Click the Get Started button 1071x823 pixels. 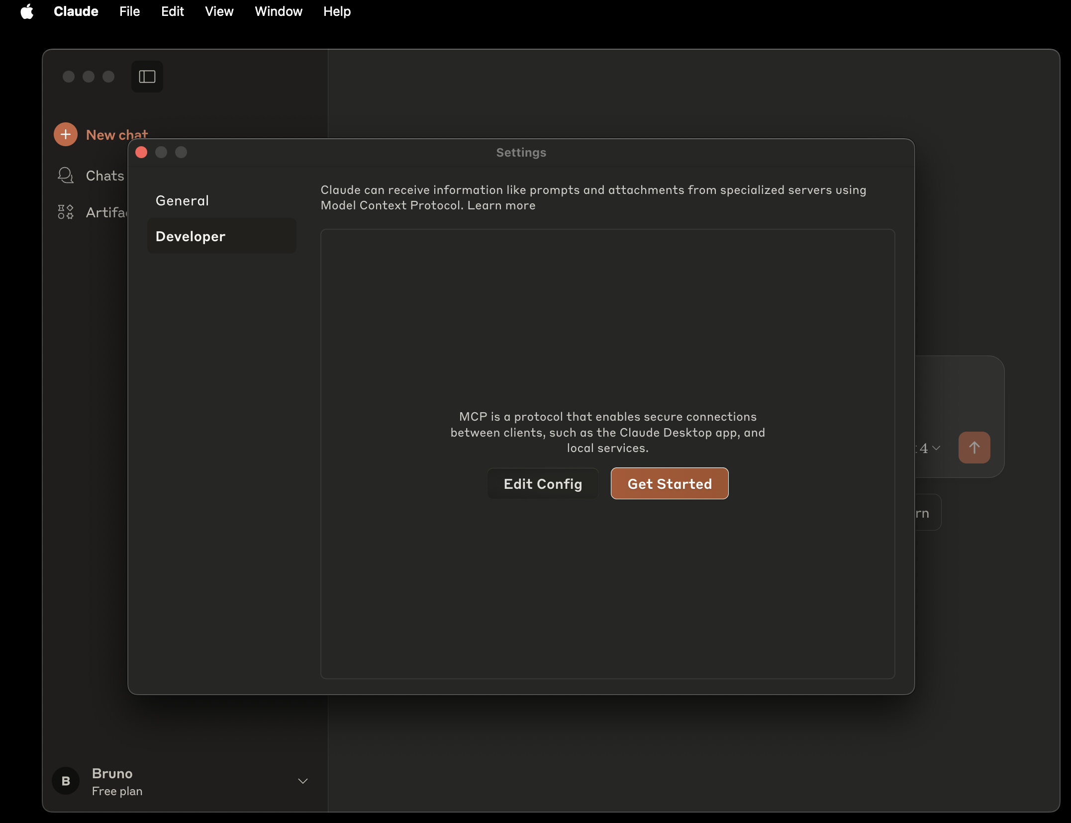click(x=670, y=484)
